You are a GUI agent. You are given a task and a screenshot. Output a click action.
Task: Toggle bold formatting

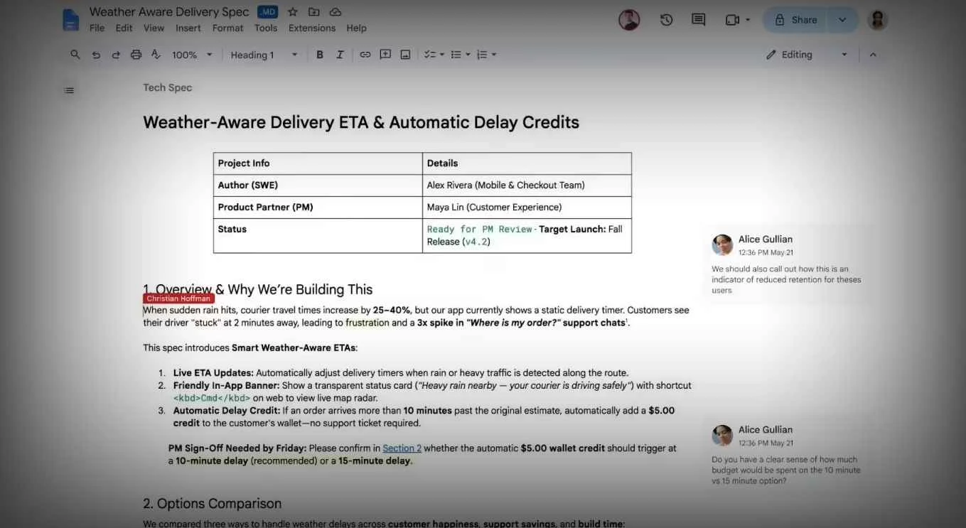point(320,55)
